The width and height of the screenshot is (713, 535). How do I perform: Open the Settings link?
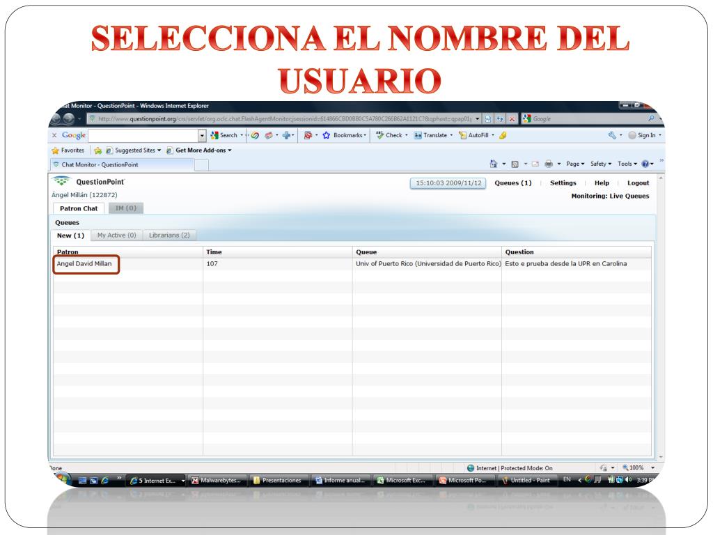pos(563,183)
